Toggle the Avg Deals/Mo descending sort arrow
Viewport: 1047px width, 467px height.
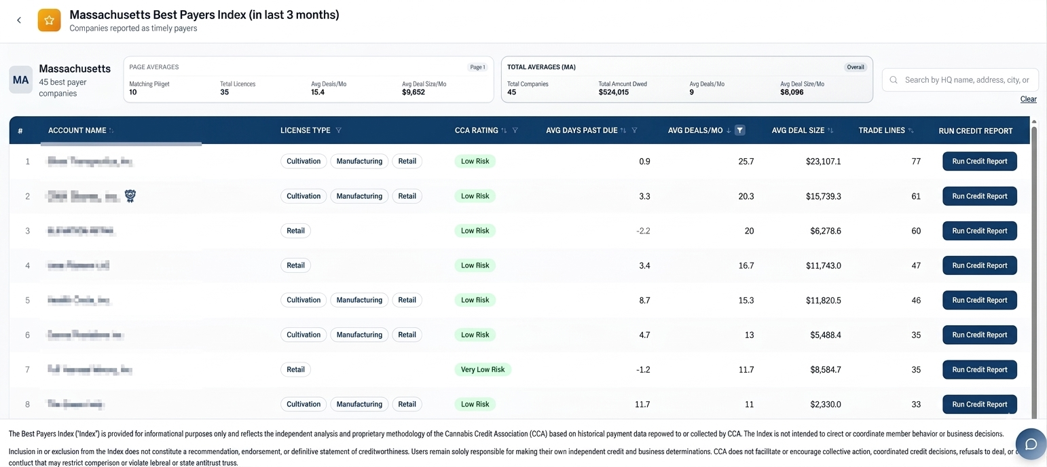[729, 130]
